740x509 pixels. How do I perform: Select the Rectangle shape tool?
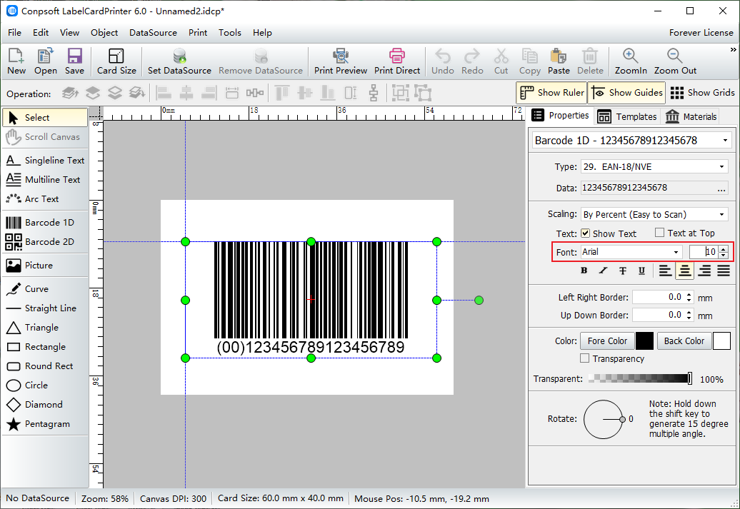click(45, 347)
